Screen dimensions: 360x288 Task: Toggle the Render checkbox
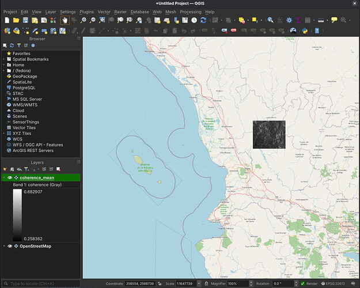point(302,283)
